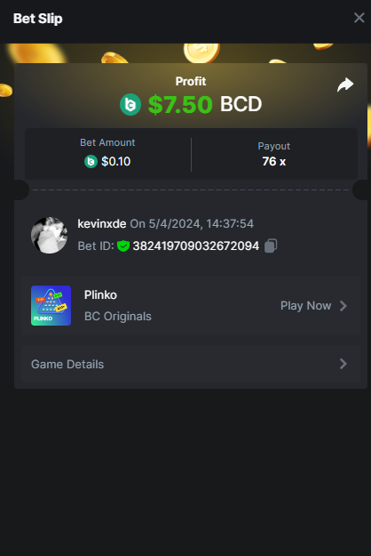This screenshot has height=556, width=371.
Task: Click the 76 x payout value
Action: pos(274,162)
